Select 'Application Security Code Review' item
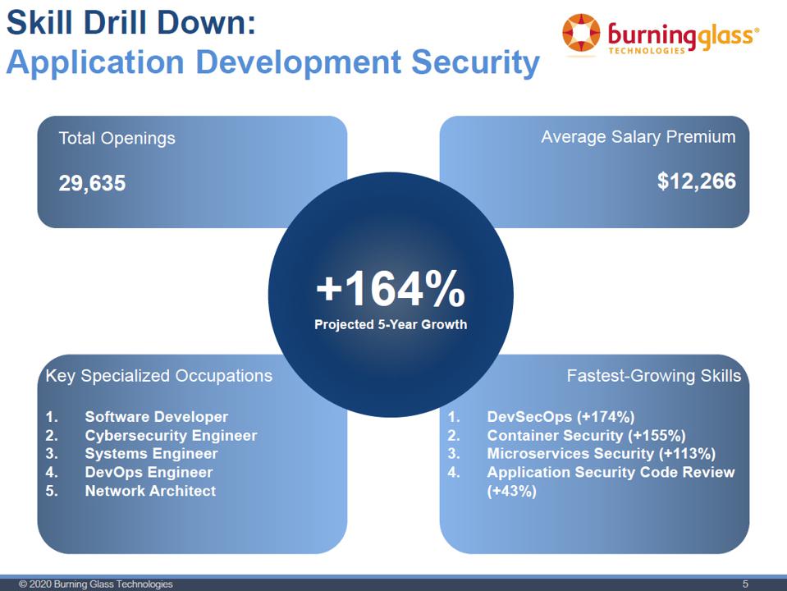This screenshot has width=787, height=591. pyautogui.click(x=611, y=472)
